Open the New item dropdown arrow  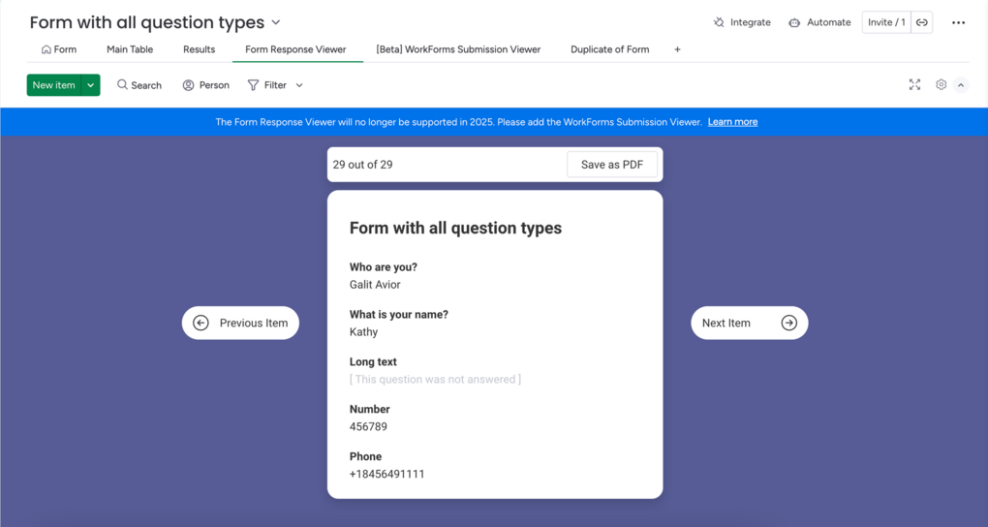91,85
